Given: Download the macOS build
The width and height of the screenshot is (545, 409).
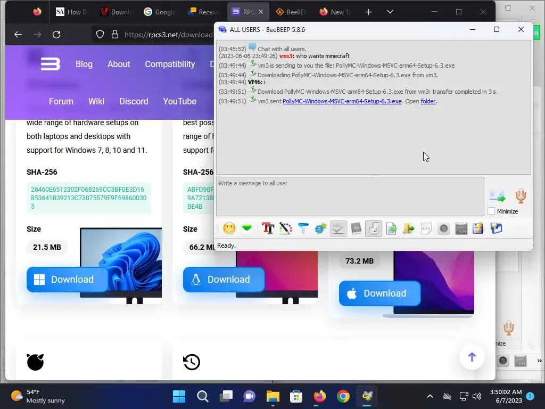Looking at the screenshot, I should 379,293.
